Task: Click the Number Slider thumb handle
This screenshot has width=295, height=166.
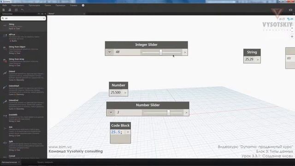Action: coord(168,113)
